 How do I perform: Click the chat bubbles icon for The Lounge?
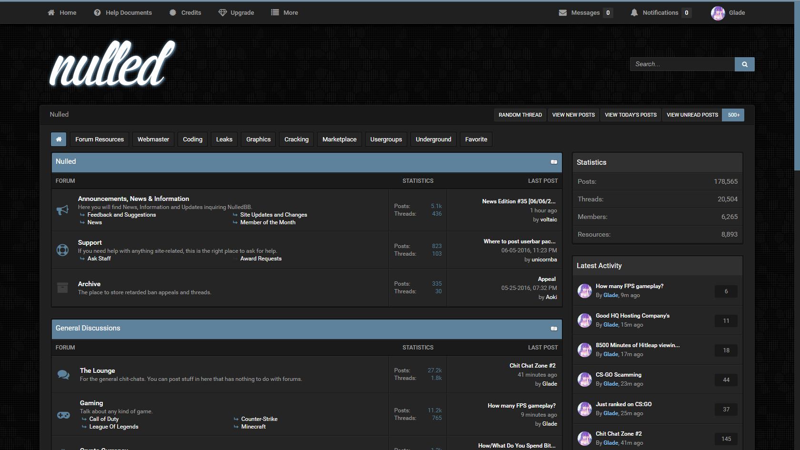pyautogui.click(x=63, y=375)
